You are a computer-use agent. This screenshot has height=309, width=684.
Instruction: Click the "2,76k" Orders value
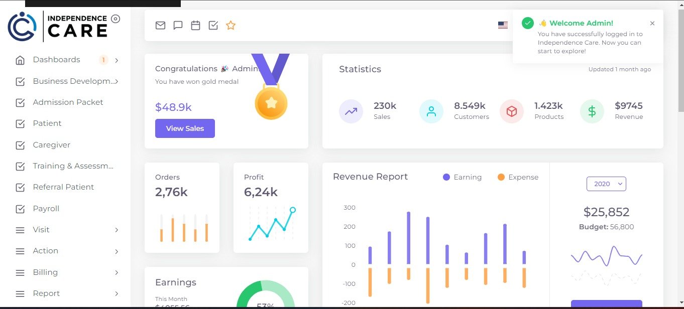pyautogui.click(x=171, y=192)
